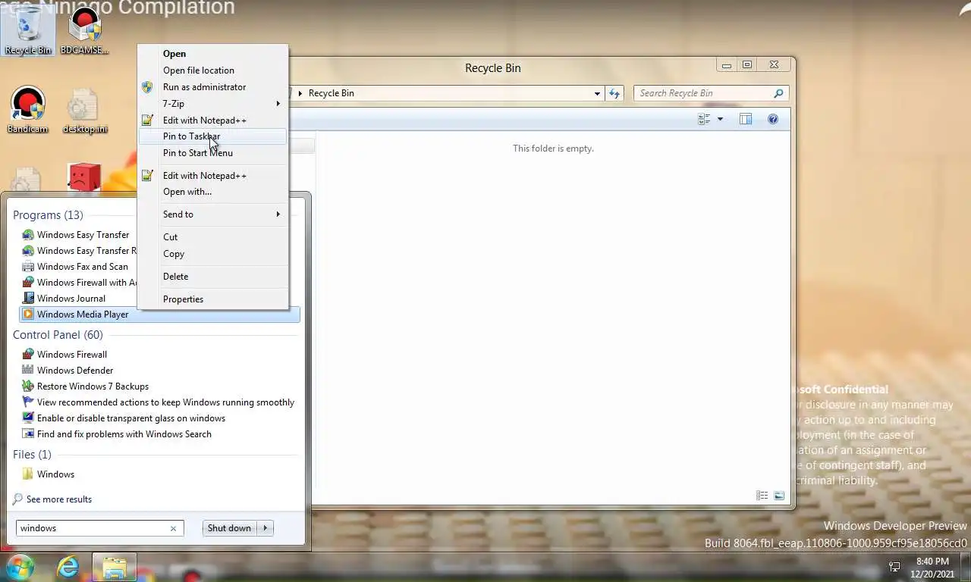
Task: Click the Windows Explorer taskbar button
Action: [x=115, y=567]
